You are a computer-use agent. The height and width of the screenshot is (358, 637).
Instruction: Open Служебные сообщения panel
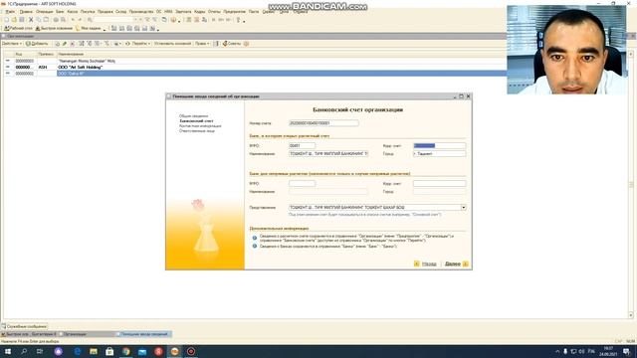[24, 326]
